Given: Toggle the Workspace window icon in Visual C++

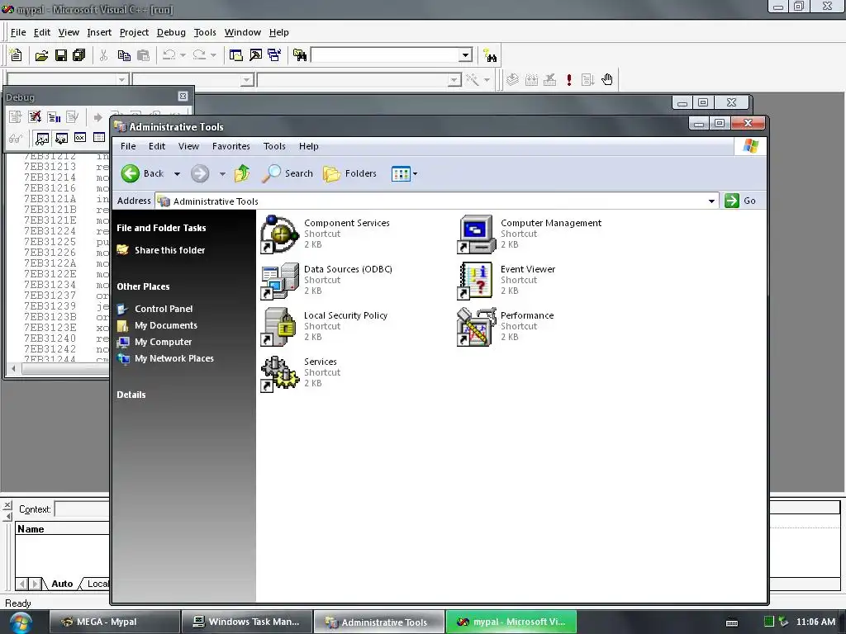Looking at the screenshot, I should click(235, 55).
